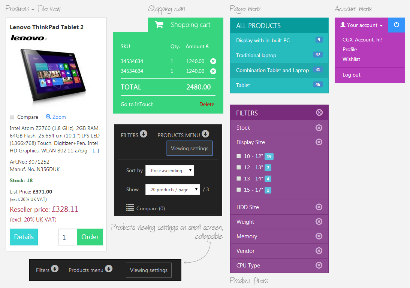
Task: Click the Lenovo brand logo
Action: coord(29,38)
